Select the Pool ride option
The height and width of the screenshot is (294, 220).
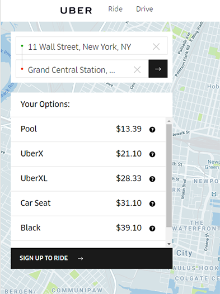88,129
